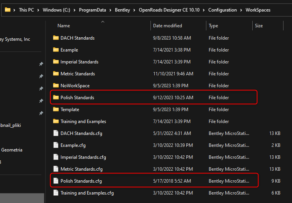292x203 pixels.
Task: Expand the chevron after This PC
Action: coord(38,10)
